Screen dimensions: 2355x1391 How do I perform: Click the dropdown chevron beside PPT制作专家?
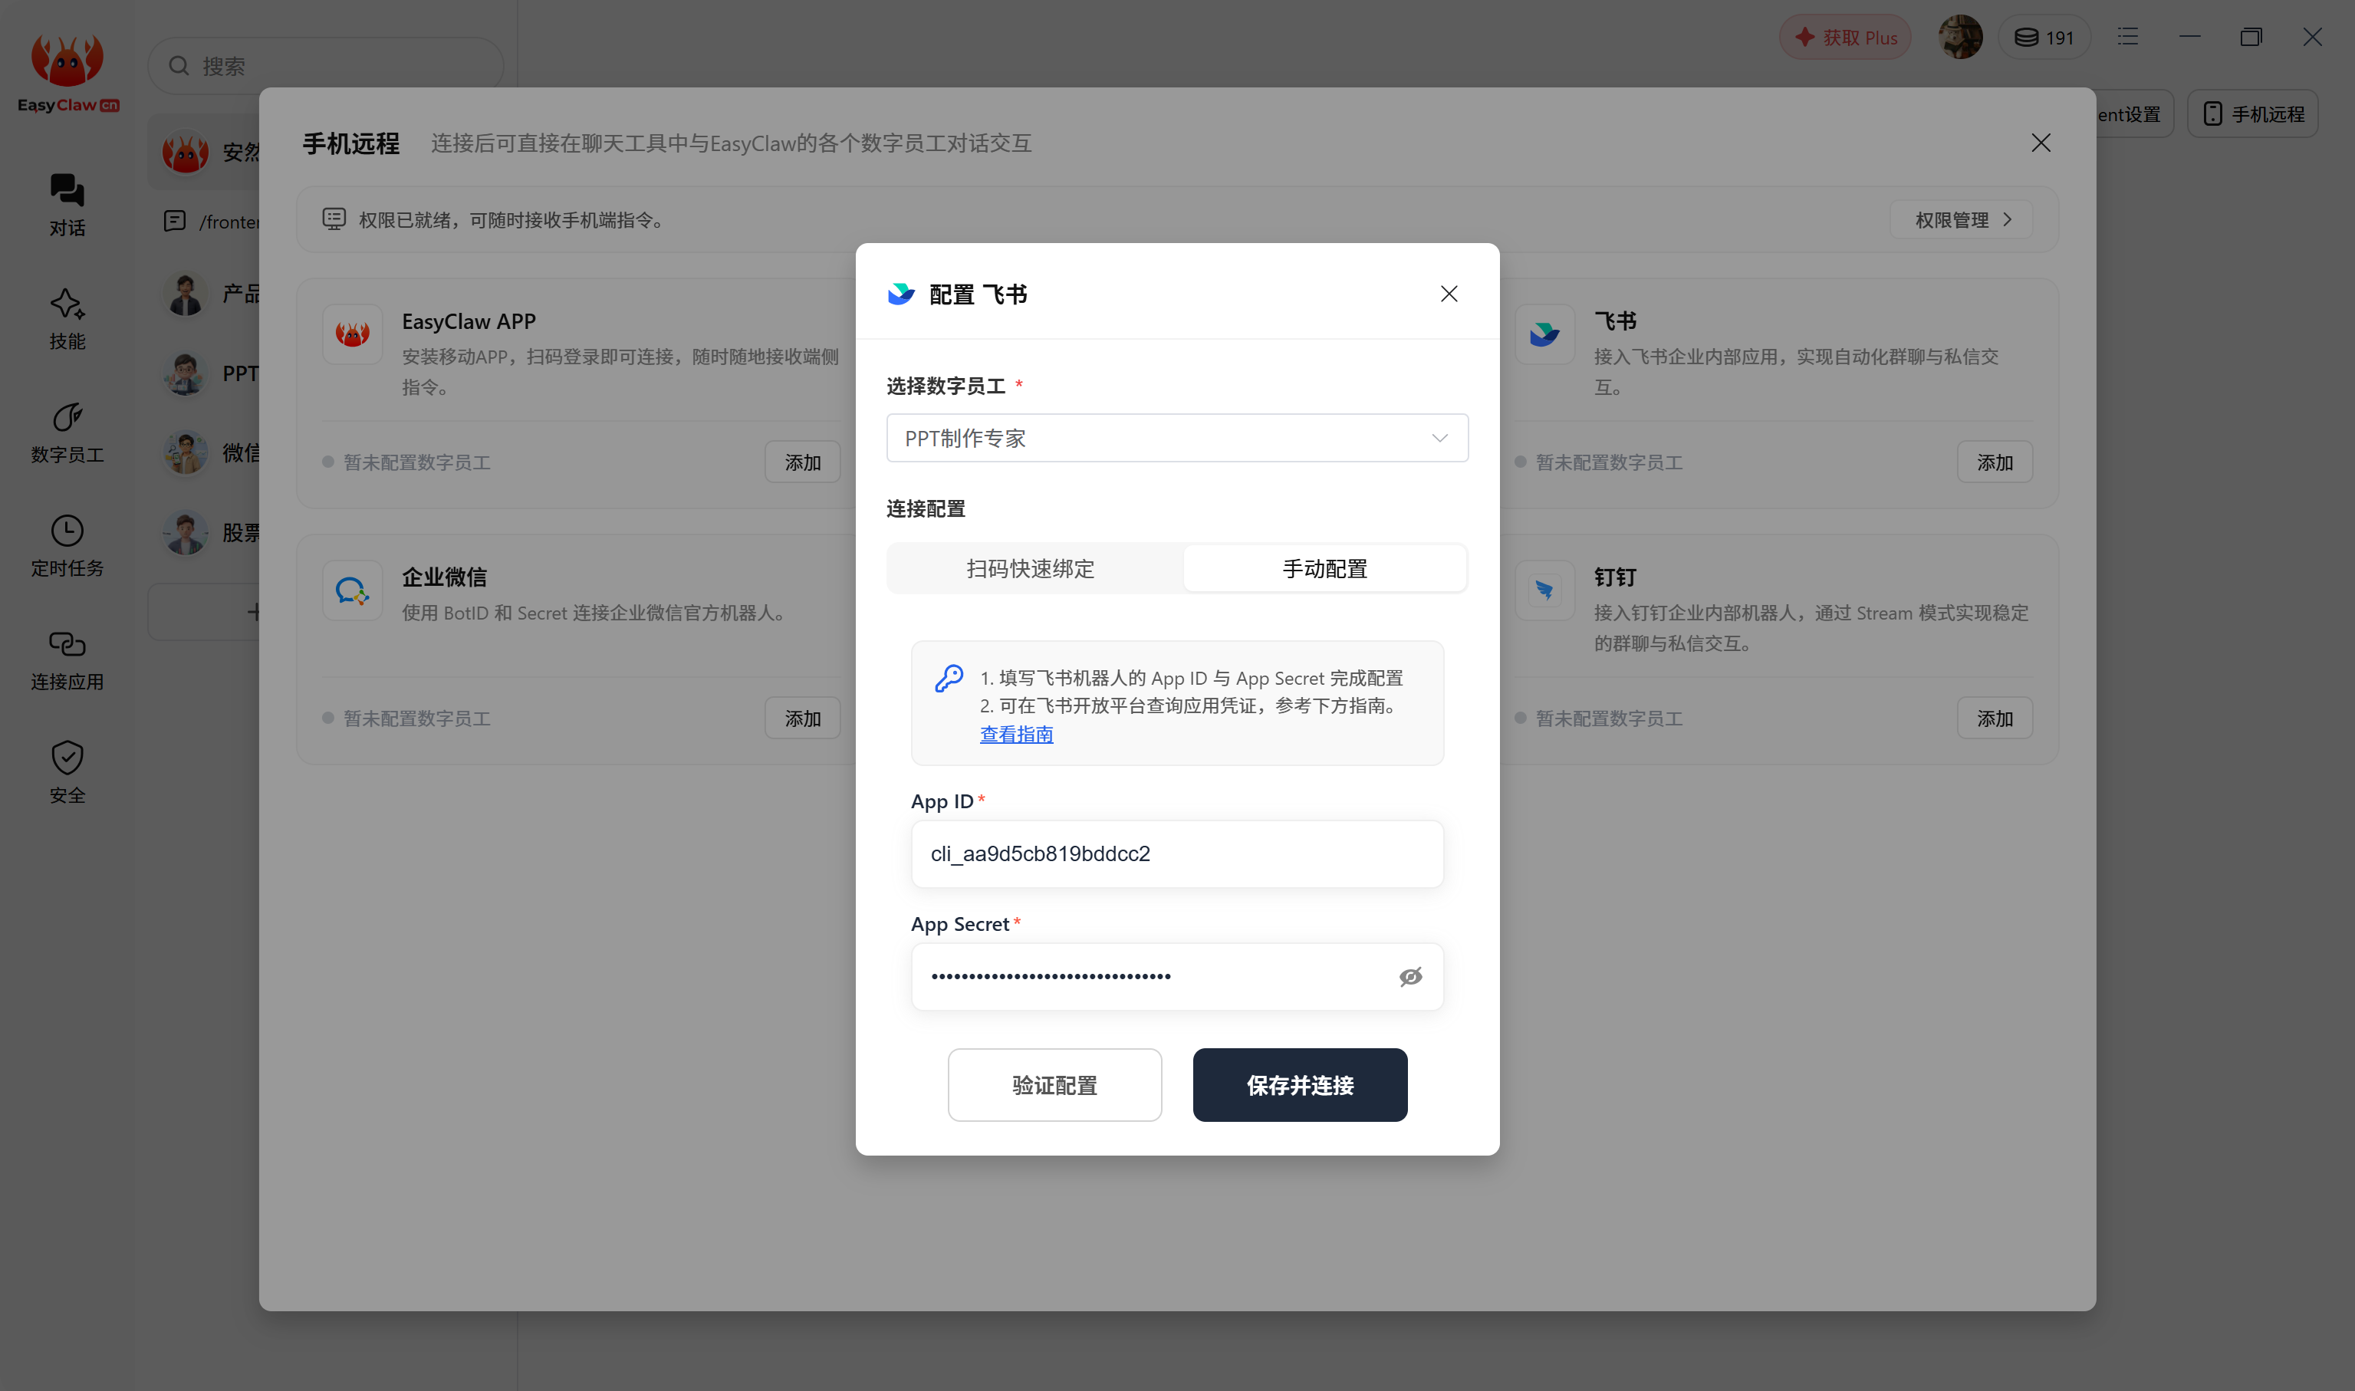point(1439,438)
